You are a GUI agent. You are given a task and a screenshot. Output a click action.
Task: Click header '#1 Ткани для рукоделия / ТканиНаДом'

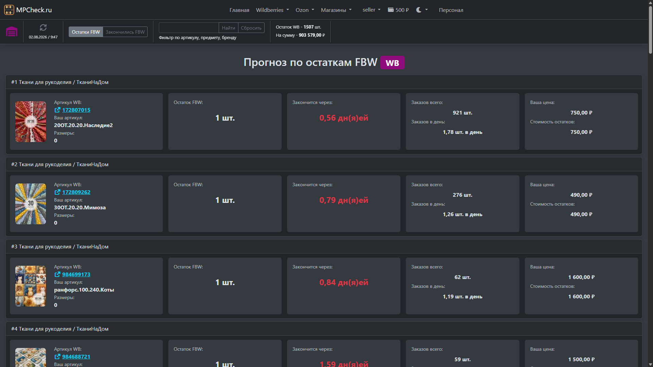point(60,82)
